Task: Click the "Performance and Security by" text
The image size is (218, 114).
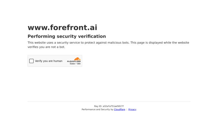Action: (x=98, y=109)
